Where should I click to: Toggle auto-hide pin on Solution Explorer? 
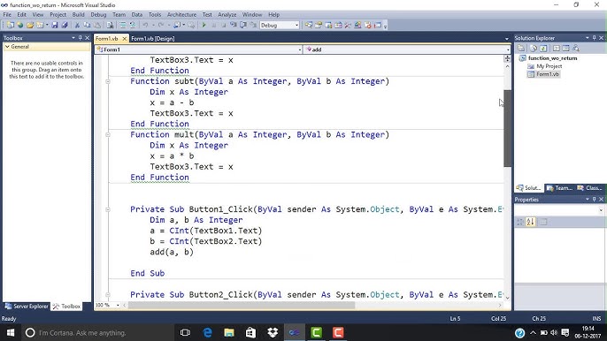coord(595,38)
